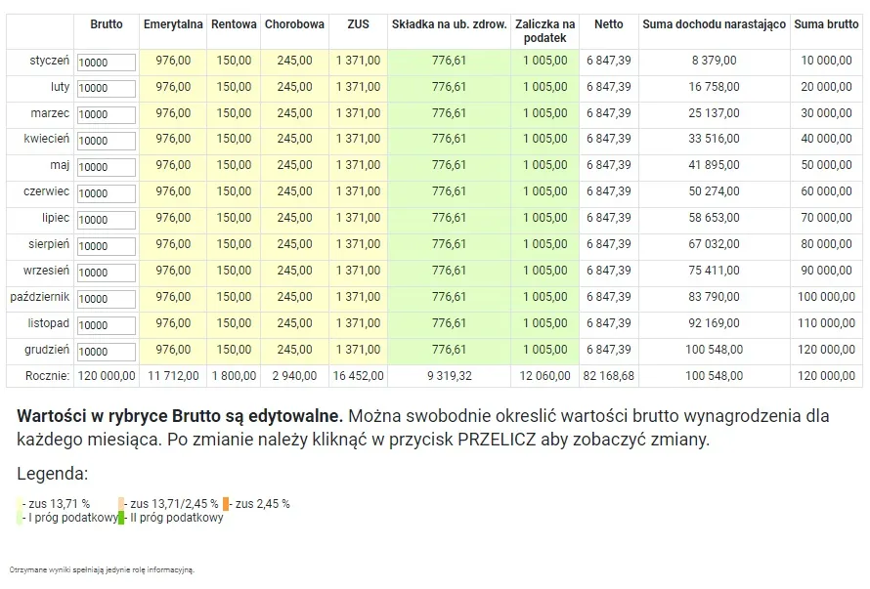Edit the marzec Brutto value field

tap(105, 114)
